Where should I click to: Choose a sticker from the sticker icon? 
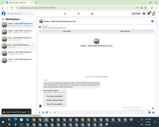coord(47,112)
